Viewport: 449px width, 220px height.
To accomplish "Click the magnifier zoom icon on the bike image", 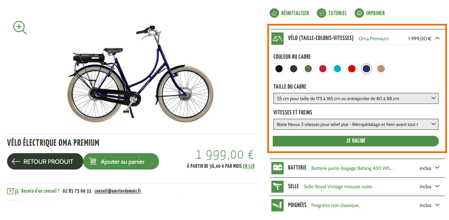I will tap(19, 27).
